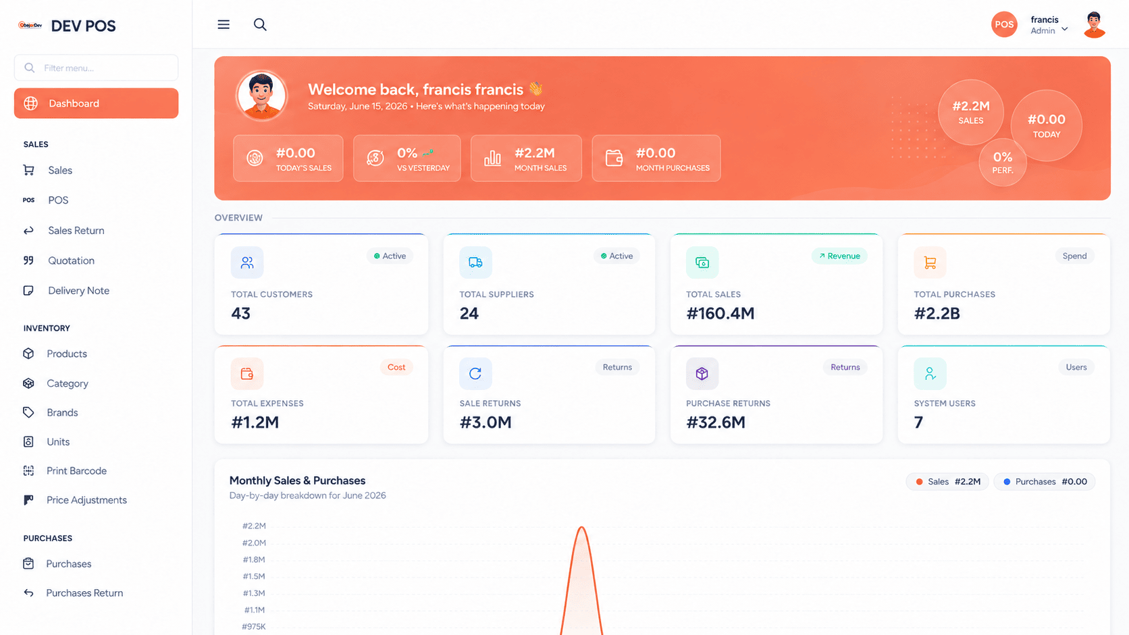Click the Brands tag icon
The image size is (1129, 635).
(x=28, y=412)
